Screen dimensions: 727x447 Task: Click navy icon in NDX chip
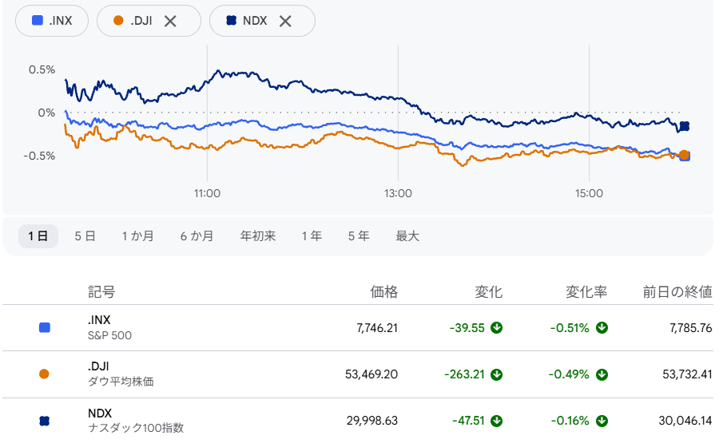[x=231, y=21]
